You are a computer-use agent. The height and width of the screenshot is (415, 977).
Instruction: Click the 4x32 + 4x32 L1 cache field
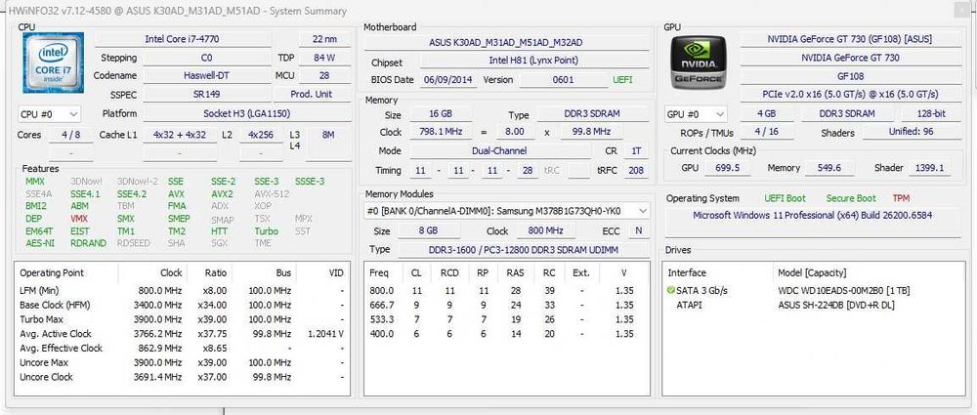[180, 135]
